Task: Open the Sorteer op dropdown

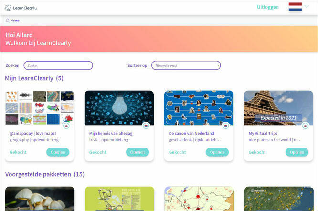Action: (x=186, y=65)
